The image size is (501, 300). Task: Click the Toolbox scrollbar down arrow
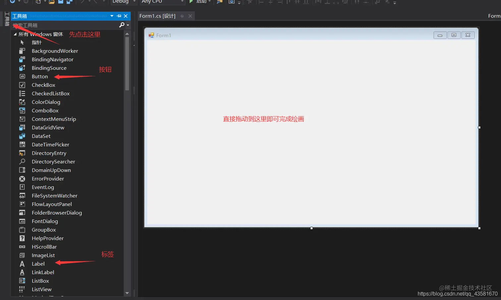[127, 292]
